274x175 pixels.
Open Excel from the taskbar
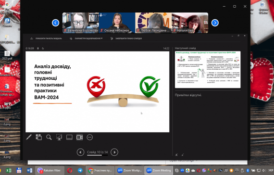(x=8, y=170)
